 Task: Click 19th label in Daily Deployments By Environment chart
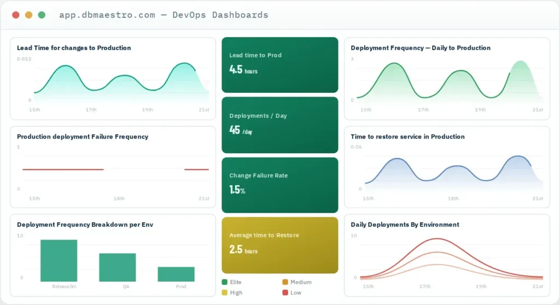[481, 286]
